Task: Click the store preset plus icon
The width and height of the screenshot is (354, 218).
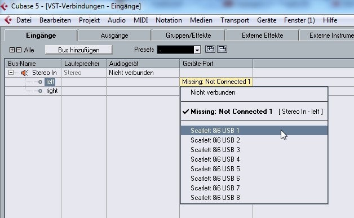Action: click(210, 49)
